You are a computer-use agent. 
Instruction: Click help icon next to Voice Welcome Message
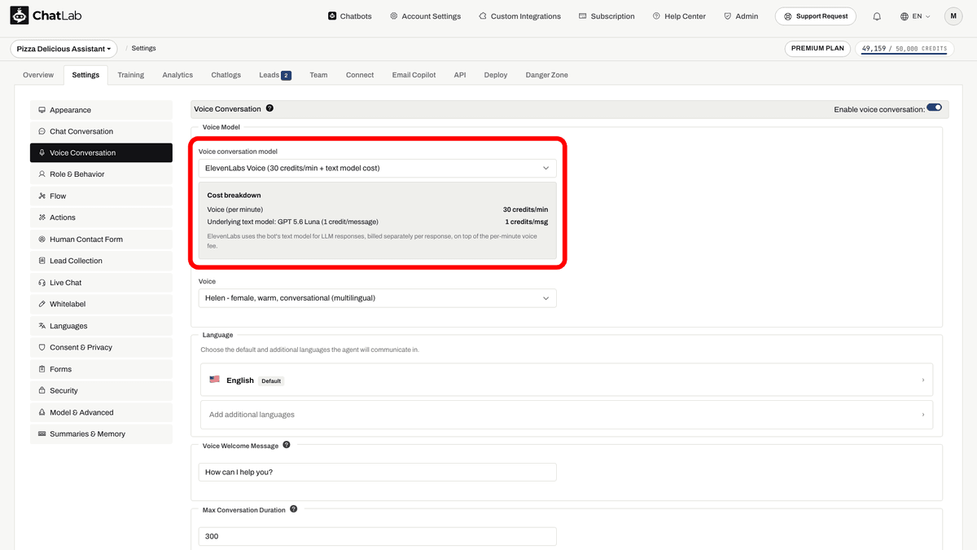(x=287, y=446)
